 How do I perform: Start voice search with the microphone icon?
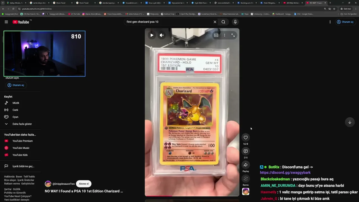point(235,22)
